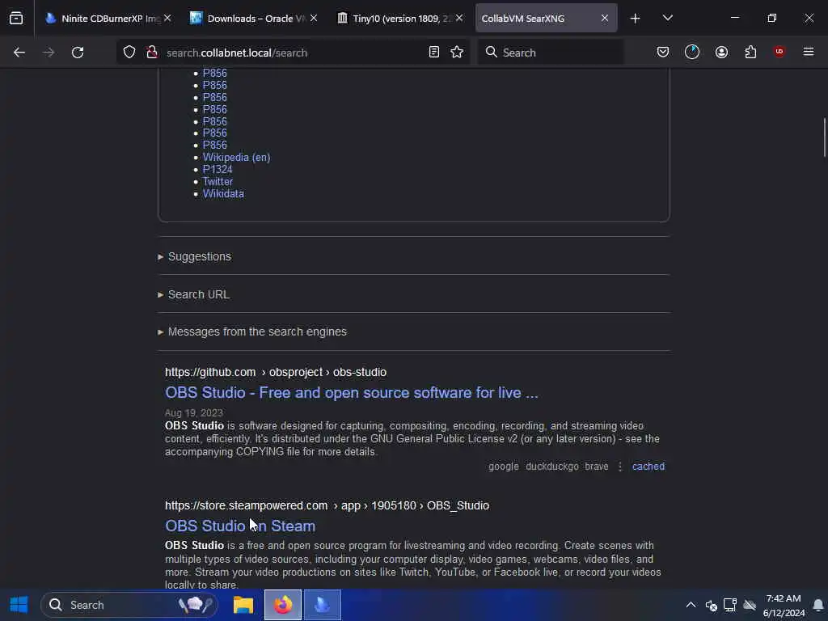Close the Tiny10 tab
Screen dimensions: 828x621
(x=459, y=19)
